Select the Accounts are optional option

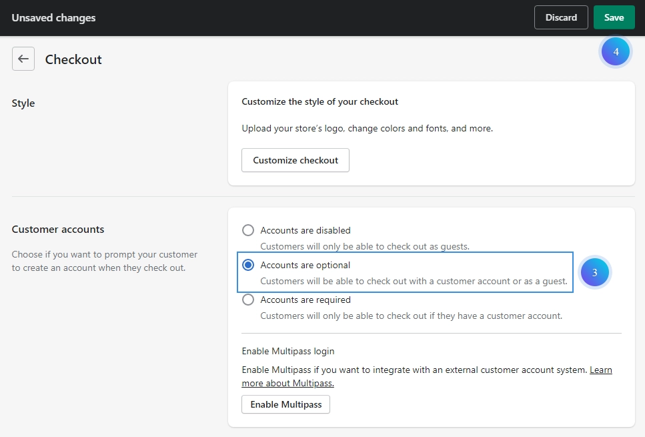tap(248, 265)
